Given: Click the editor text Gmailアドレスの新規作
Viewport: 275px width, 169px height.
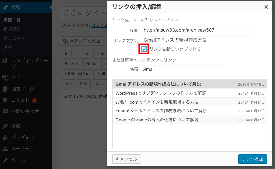Looking at the screenshot, I should 85,97.
